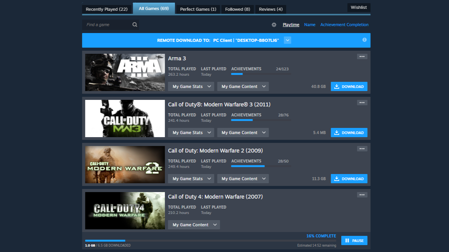Click the 28/76 achievements count

coord(283,115)
